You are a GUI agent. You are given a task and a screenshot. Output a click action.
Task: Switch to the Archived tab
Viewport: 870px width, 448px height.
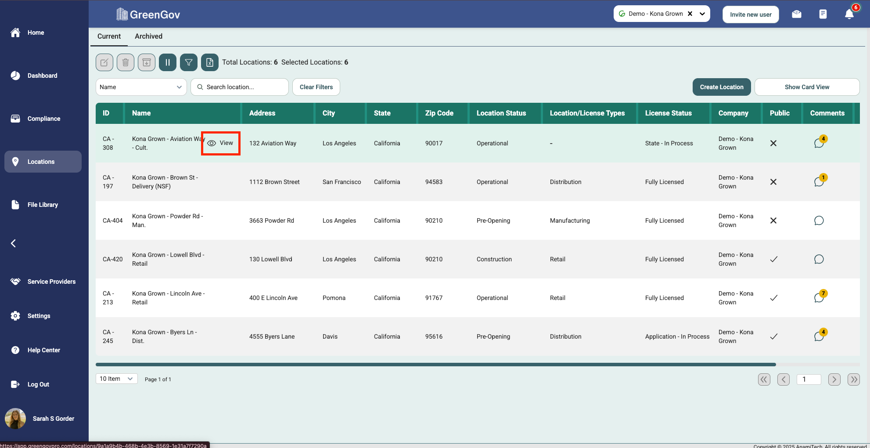[x=148, y=36]
